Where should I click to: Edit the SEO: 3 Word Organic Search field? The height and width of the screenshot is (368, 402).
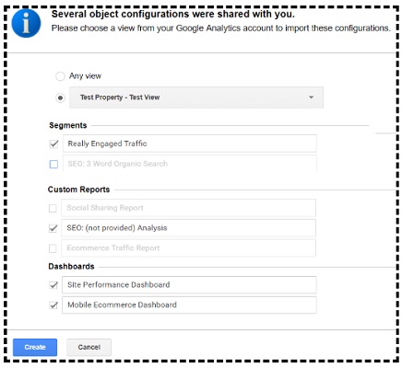click(x=190, y=164)
